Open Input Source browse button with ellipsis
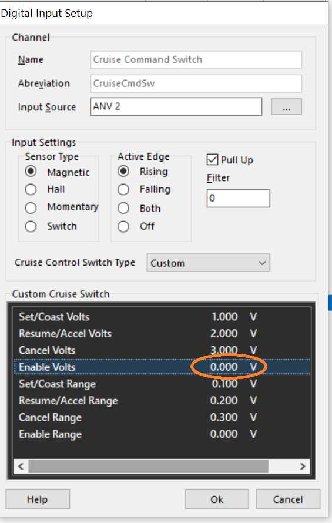The width and height of the screenshot is (332, 523). pyautogui.click(x=286, y=107)
